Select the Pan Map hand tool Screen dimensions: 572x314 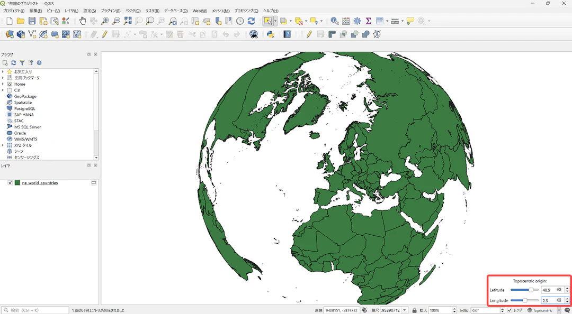[83, 21]
